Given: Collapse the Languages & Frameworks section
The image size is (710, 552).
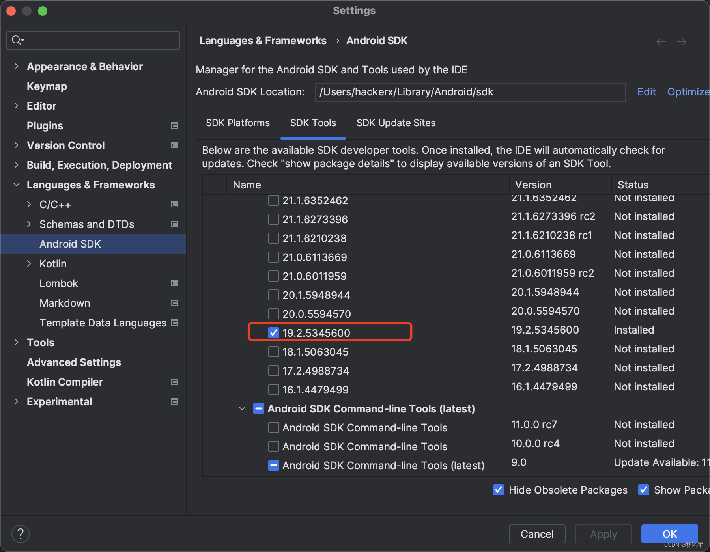Looking at the screenshot, I should pos(16,185).
